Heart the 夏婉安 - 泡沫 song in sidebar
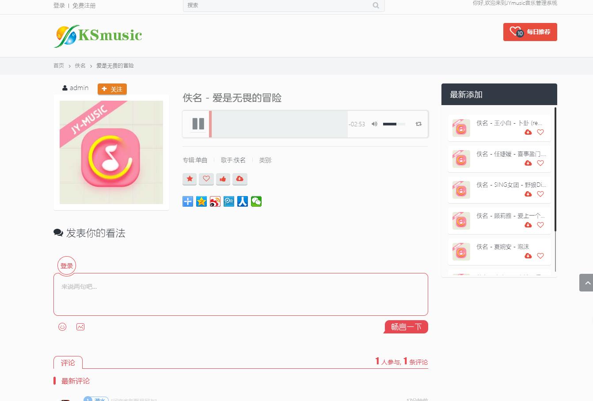The height and width of the screenshot is (401, 593). point(540,256)
